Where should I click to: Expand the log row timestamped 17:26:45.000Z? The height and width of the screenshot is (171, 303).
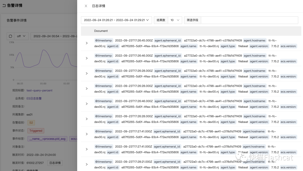(87, 43)
